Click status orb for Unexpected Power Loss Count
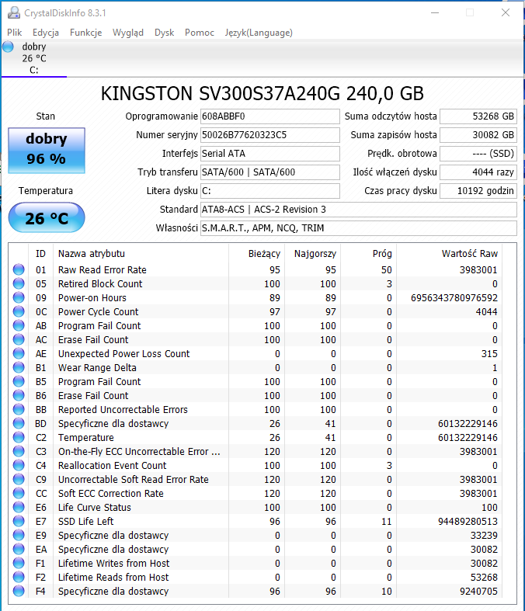525x611 pixels. click(19, 353)
